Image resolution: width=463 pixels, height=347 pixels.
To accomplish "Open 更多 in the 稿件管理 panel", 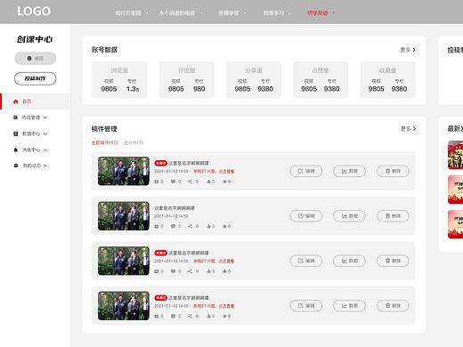I will tap(408, 129).
